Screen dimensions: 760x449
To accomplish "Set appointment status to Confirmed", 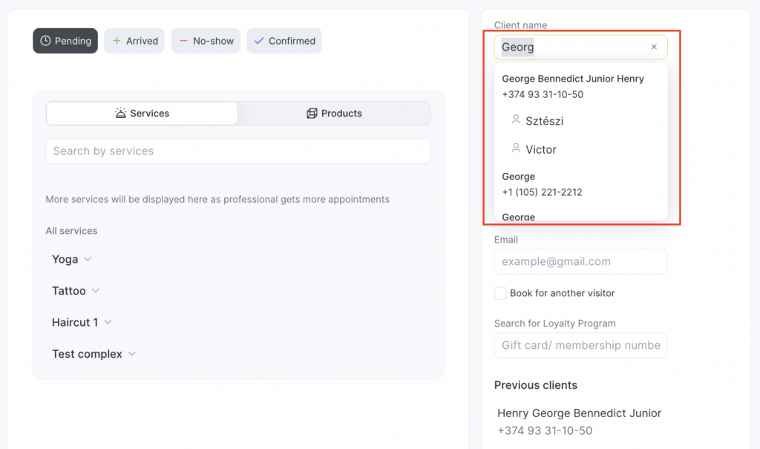I will [284, 41].
